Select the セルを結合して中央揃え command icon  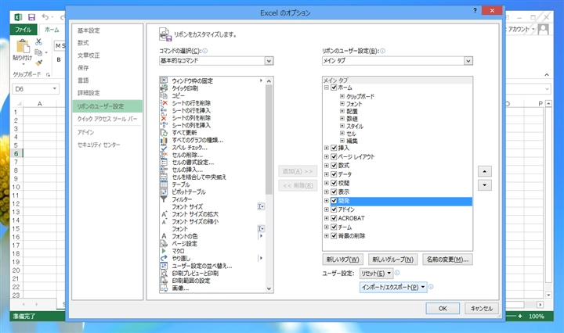[164, 177]
